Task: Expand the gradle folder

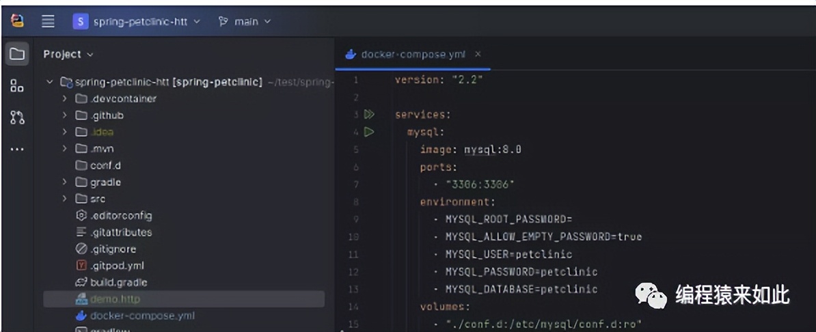Action: [64, 182]
